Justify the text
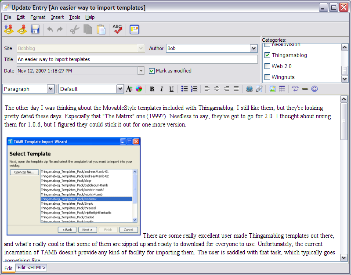 pos(236,89)
